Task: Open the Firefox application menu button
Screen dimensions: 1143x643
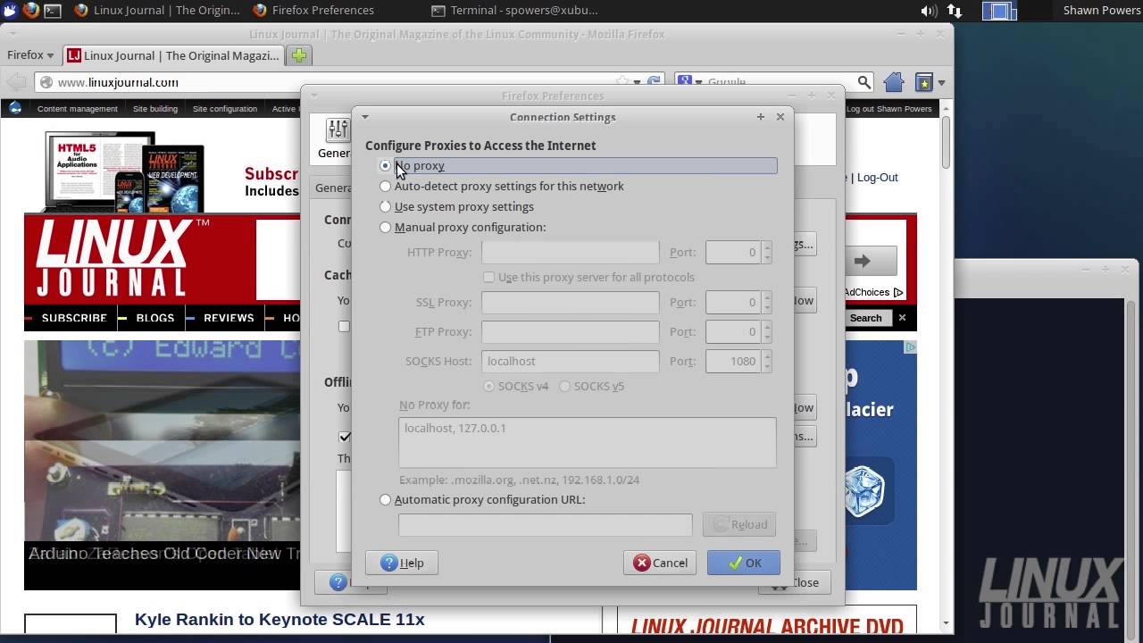Action: (31, 54)
